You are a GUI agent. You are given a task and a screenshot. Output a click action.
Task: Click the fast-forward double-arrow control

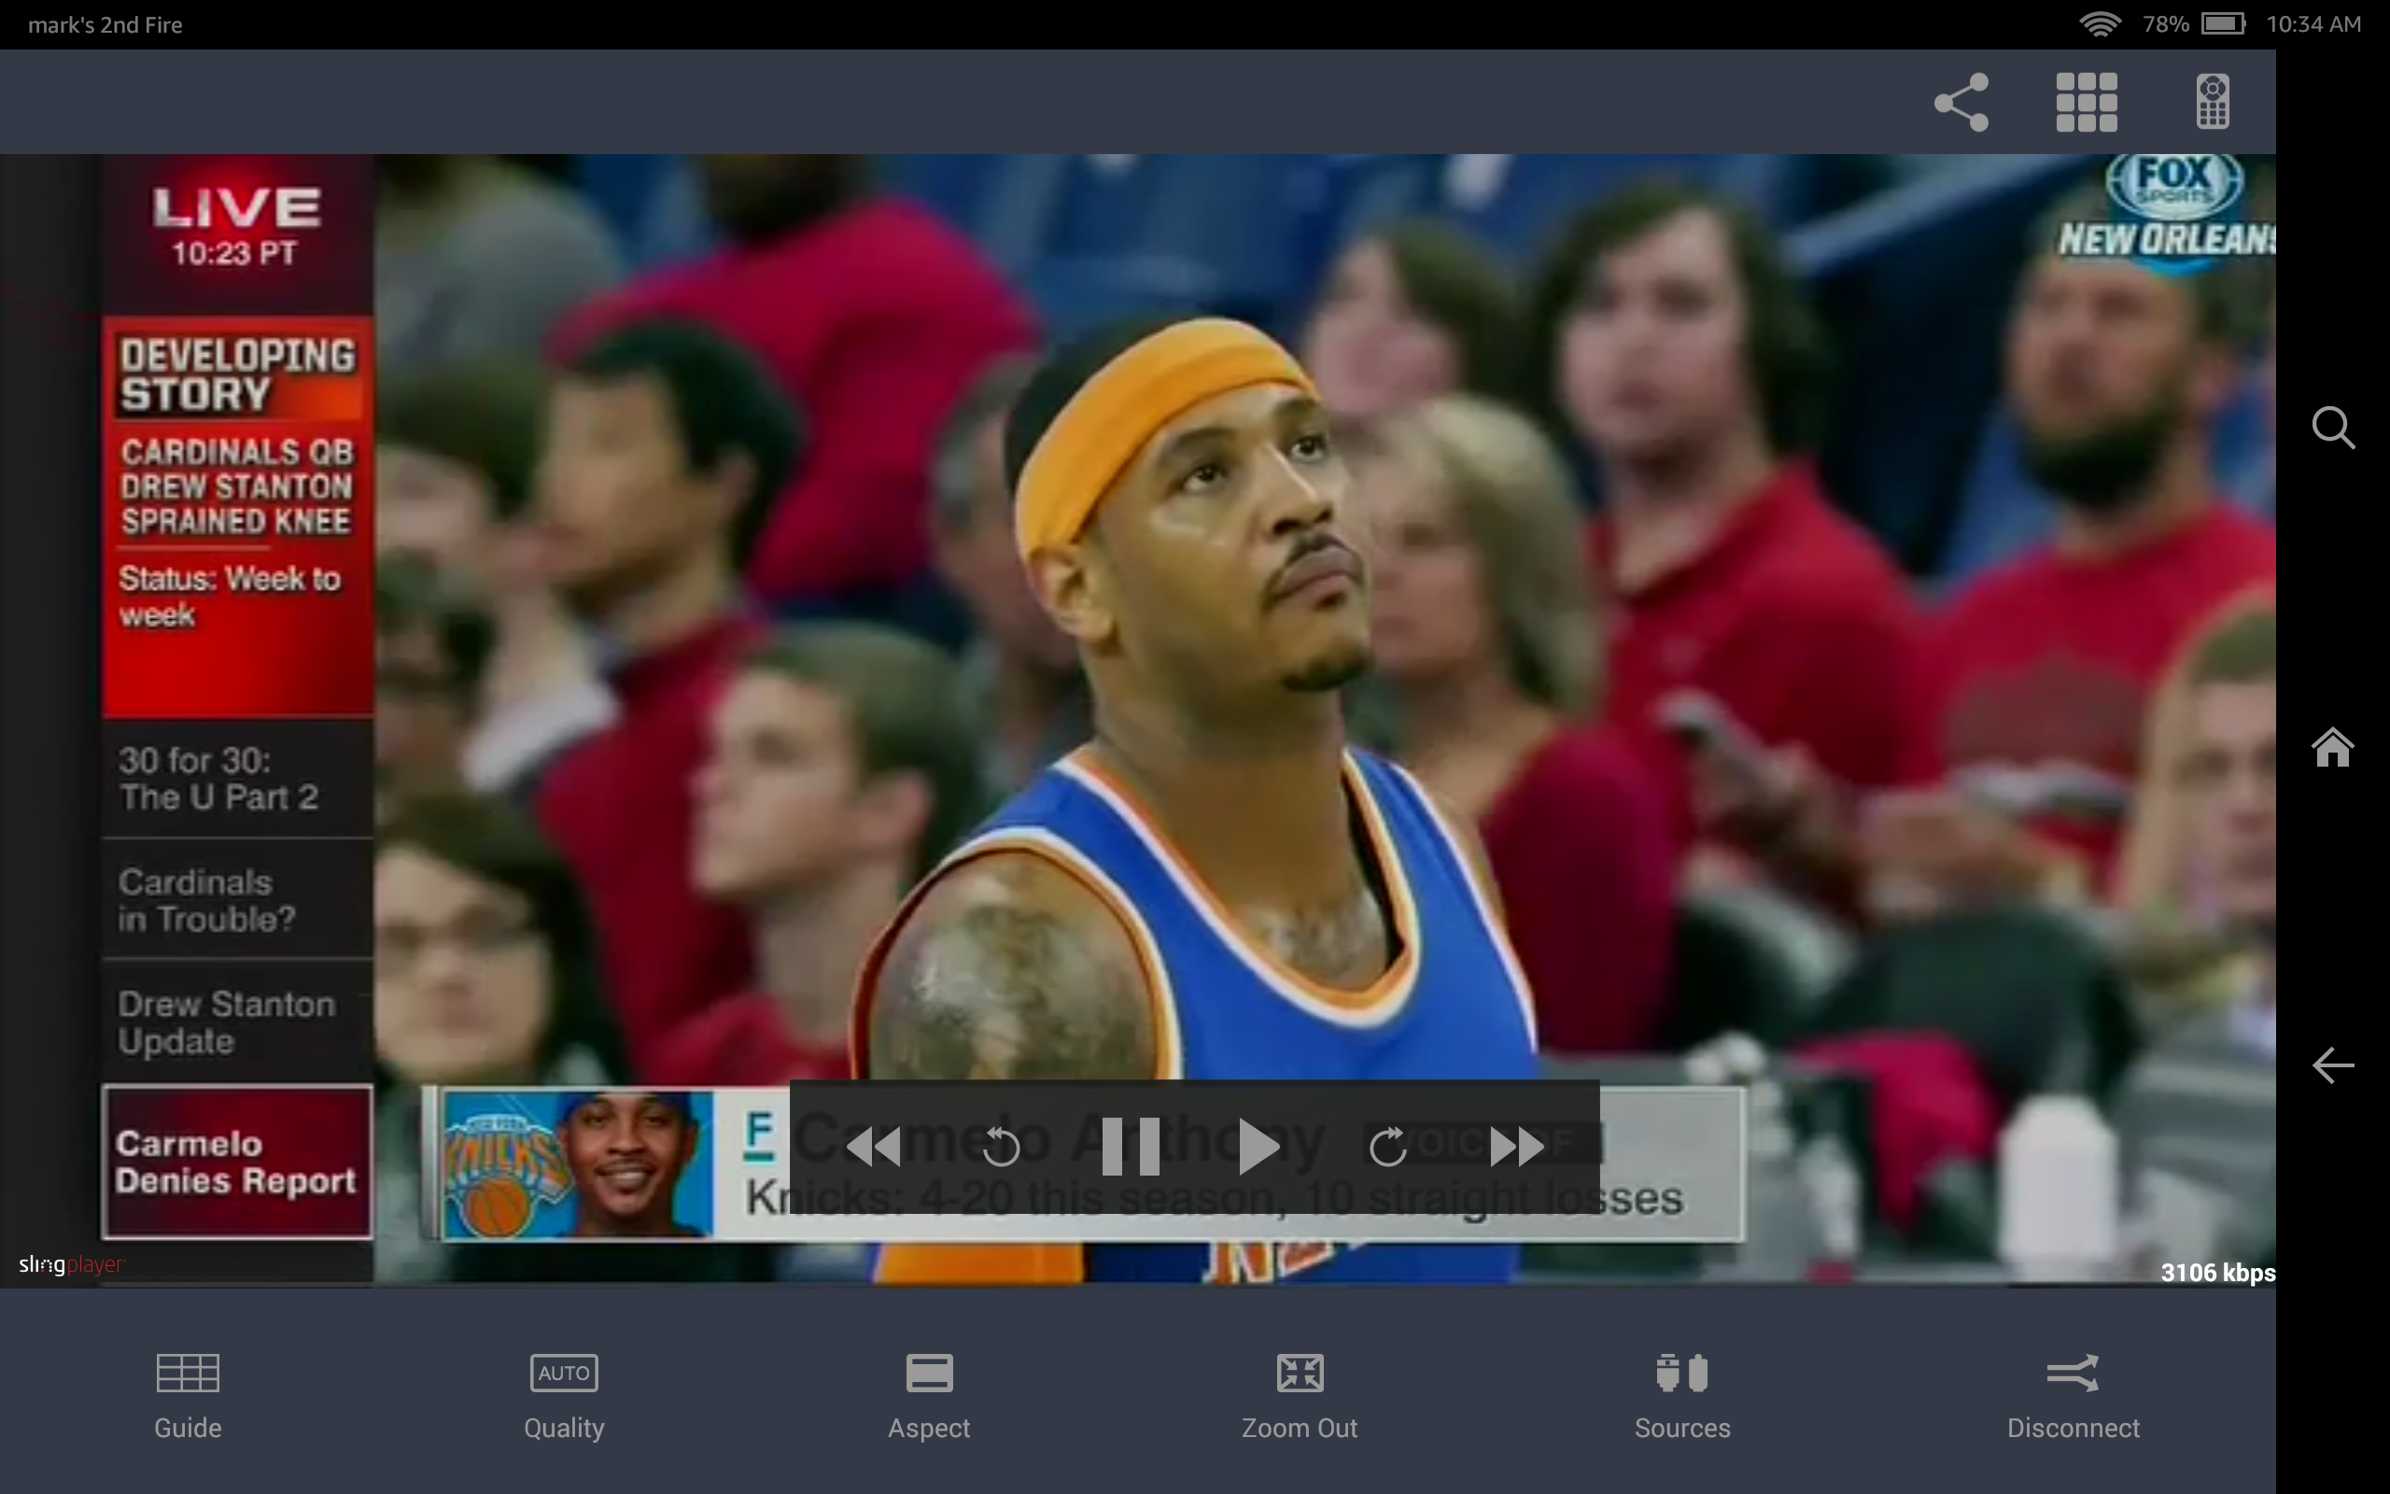tap(1517, 1147)
